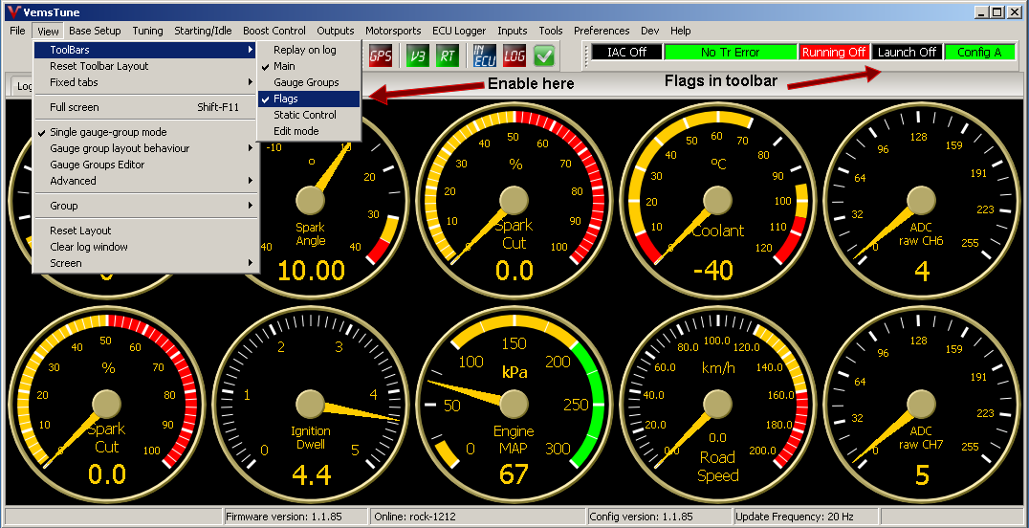Viewport: 1029px width, 528px height.
Task: Click the red LOG toolbar icon
Action: coord(514,55)
